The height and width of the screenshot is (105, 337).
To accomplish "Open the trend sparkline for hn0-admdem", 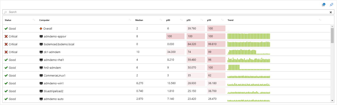I will coord(249,68).
